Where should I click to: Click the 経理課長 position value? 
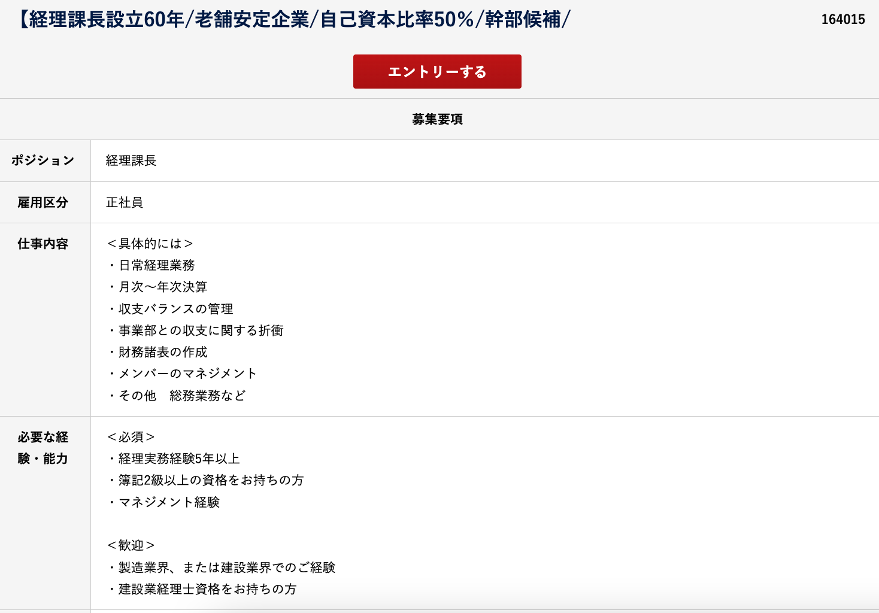pyautogui.click(x=131, y=160)
